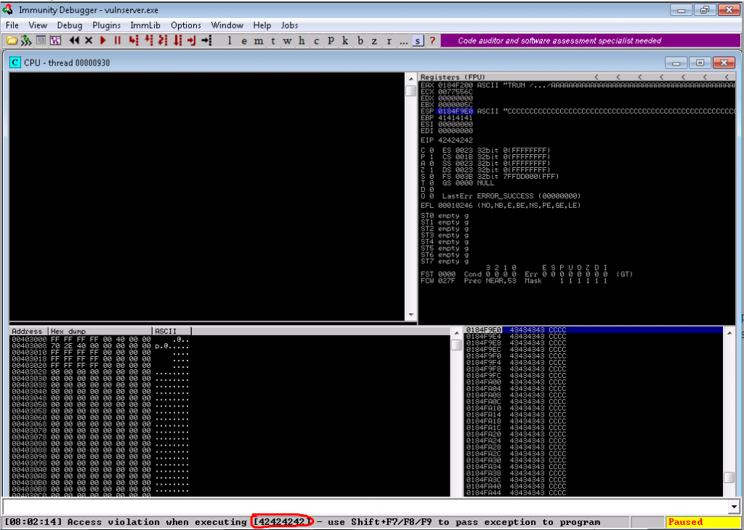Select the EFL 00010246 flags line
744x530 pixels.
pos(501,206)
